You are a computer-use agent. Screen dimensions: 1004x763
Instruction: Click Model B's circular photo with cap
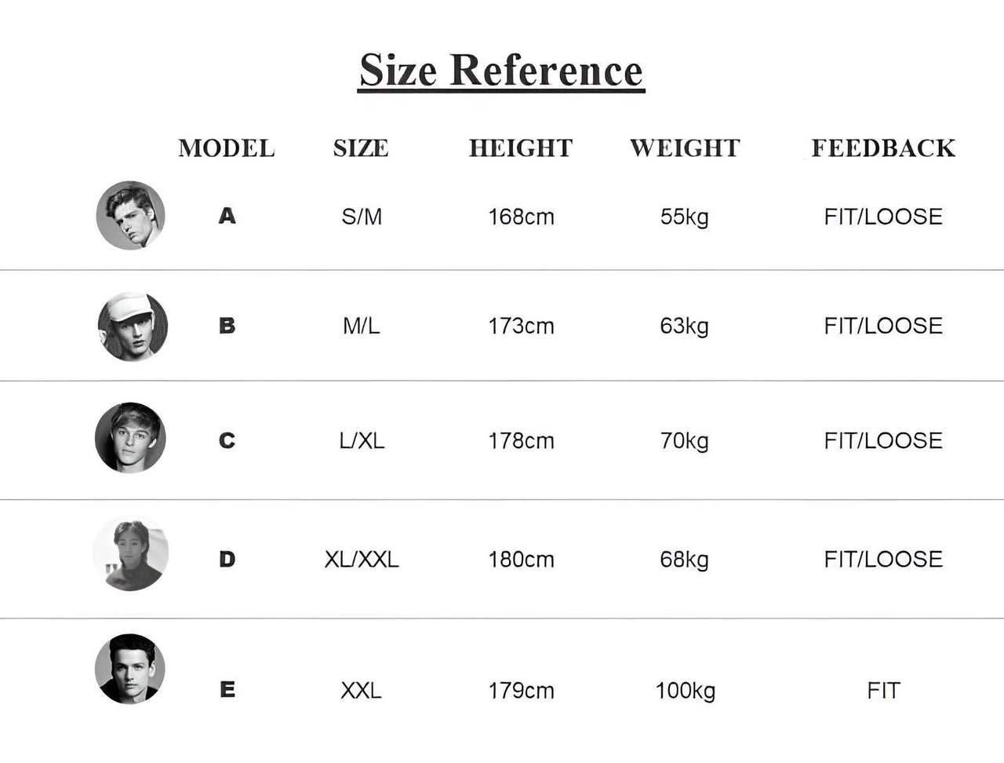(132, 327)
